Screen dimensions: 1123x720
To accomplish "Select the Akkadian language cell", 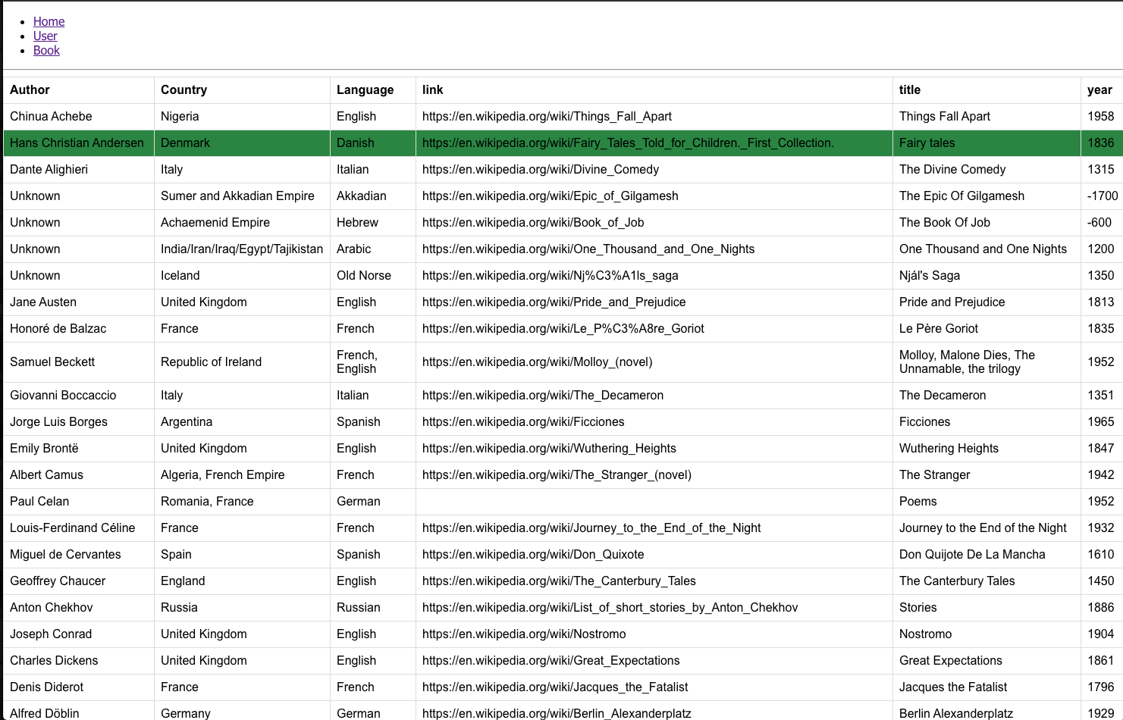I will tap(373, 196).
